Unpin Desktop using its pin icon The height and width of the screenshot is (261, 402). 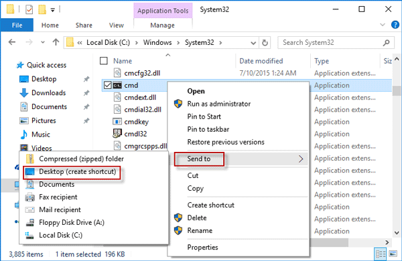pyautogui.click(x=86, y=79)
